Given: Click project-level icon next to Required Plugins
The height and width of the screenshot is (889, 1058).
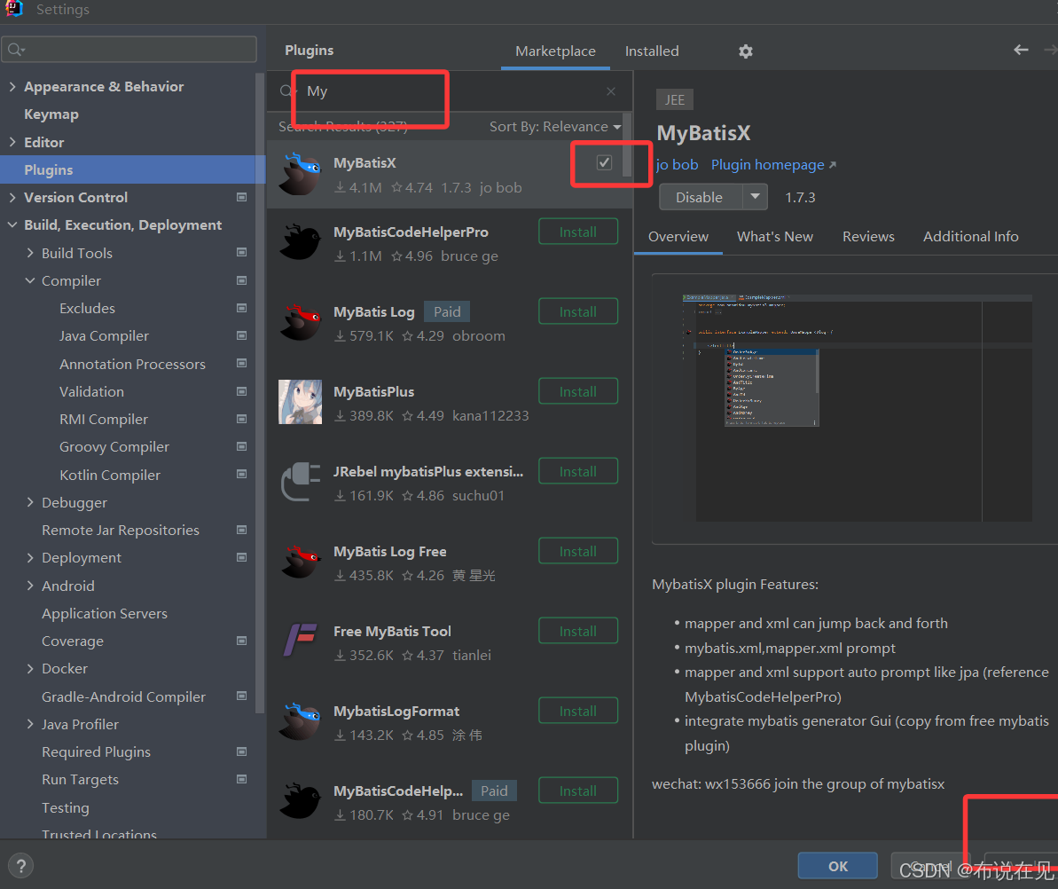Looking at the screenshot, I should [241, 751].
